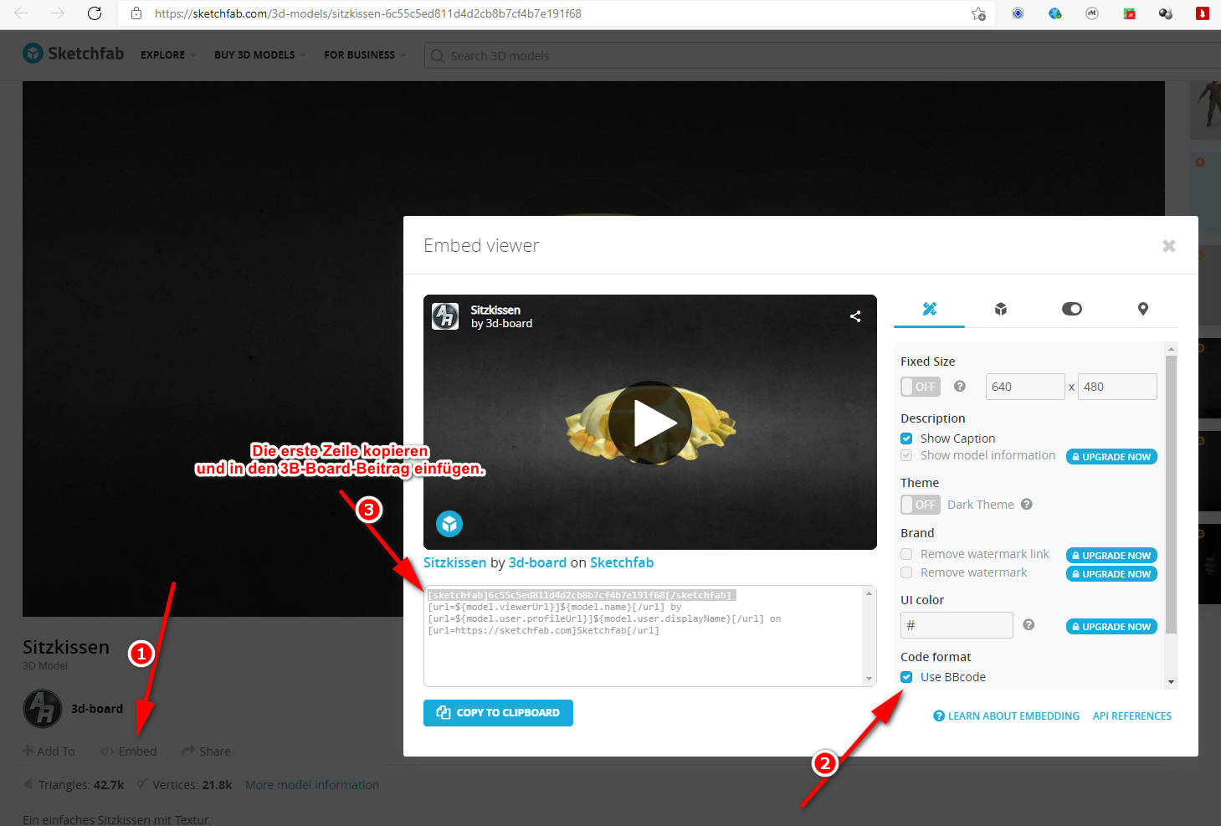Click Upgrade Now beside UI color

[x=1111, y=627]
